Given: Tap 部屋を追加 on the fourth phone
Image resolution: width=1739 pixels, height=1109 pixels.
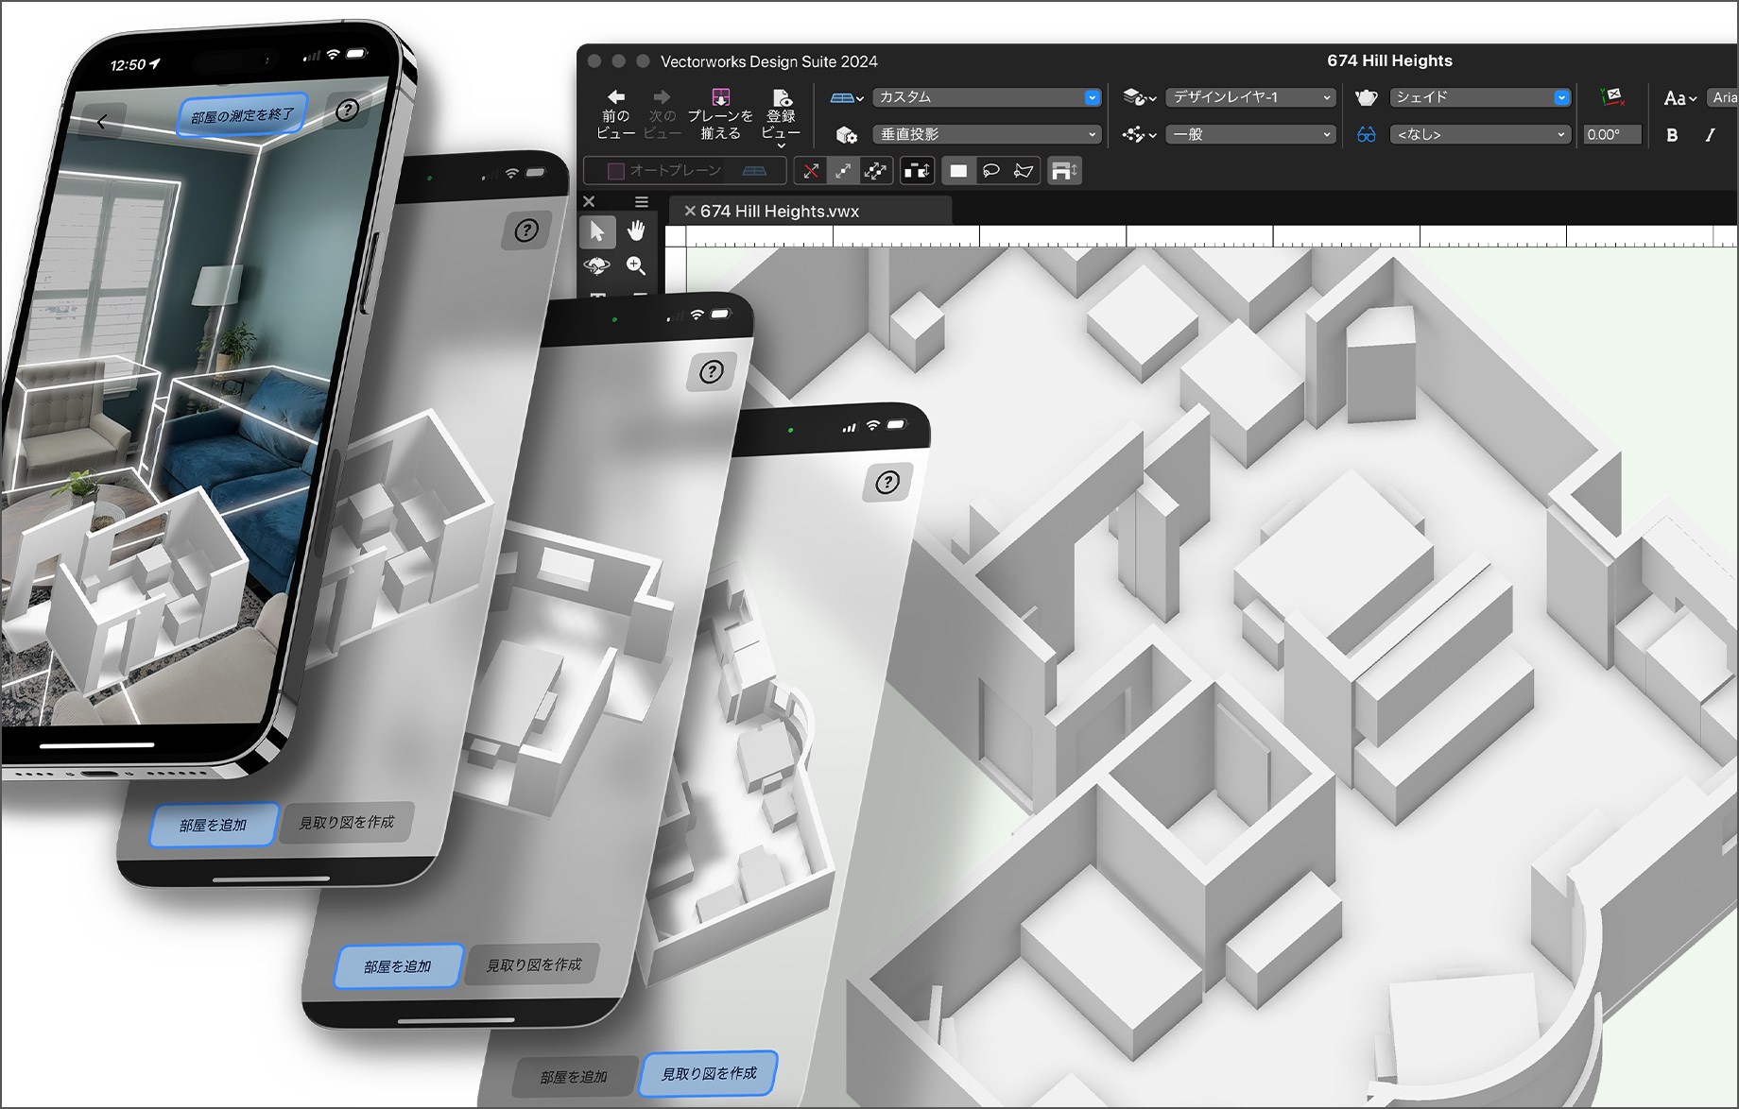Looking at the screenshot, I should coord(574,1077).
